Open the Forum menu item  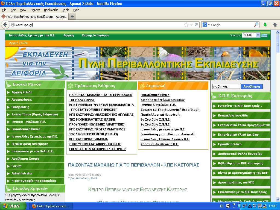click(x=35, y=166)
